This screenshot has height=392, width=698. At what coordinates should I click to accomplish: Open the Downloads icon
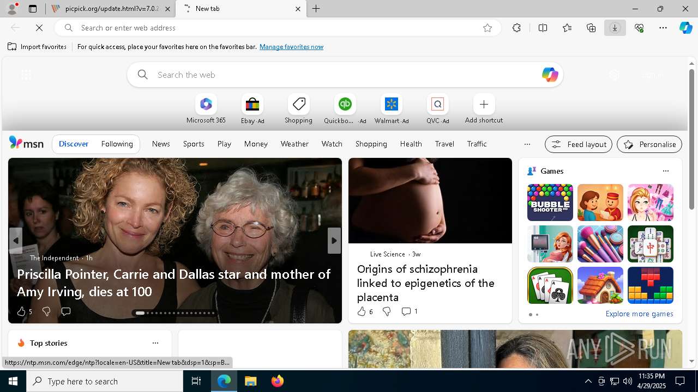pos(615,28)
